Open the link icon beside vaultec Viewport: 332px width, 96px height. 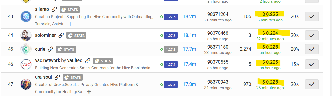point(87,61)
